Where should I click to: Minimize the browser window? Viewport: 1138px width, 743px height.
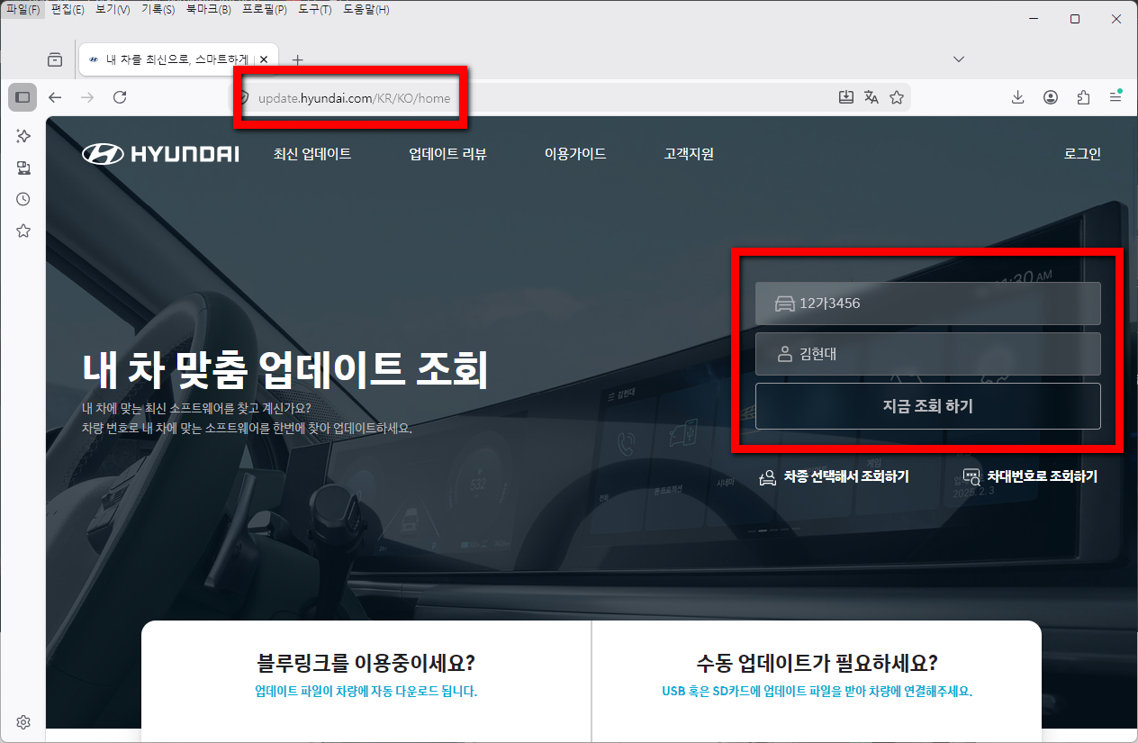[1034, 19]
